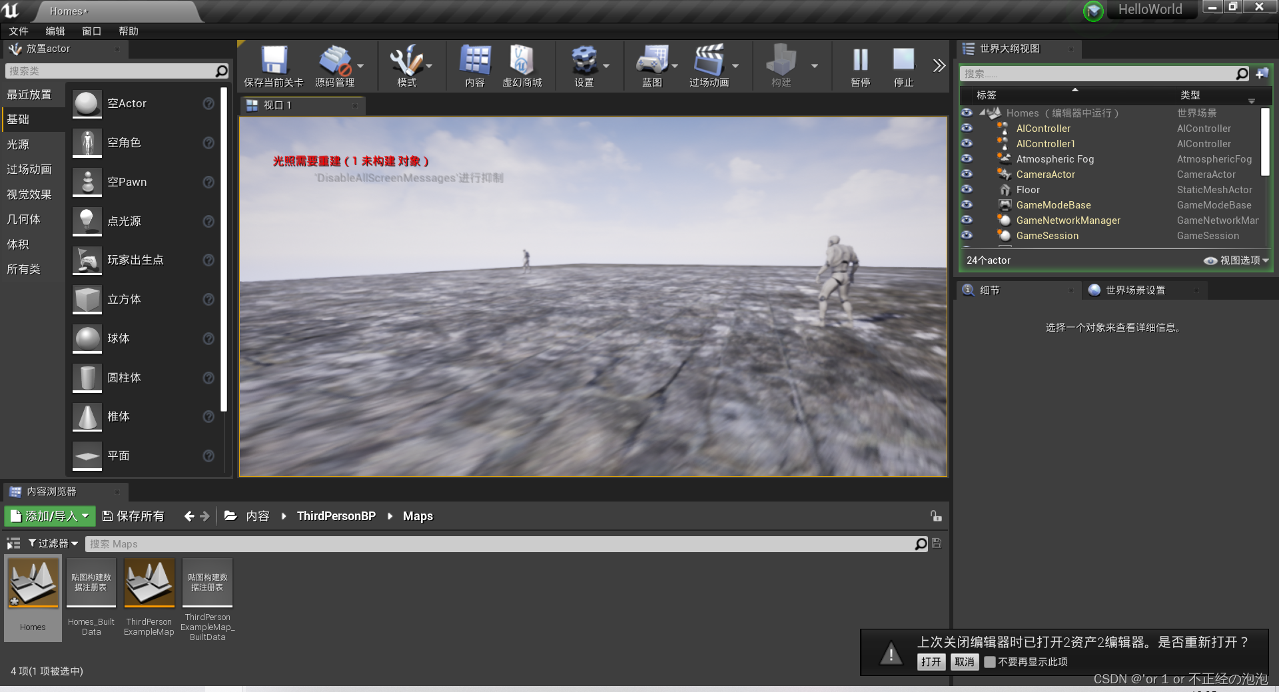
Task: Open the Window (窗口) menu
Action: (x=91, y=31)
